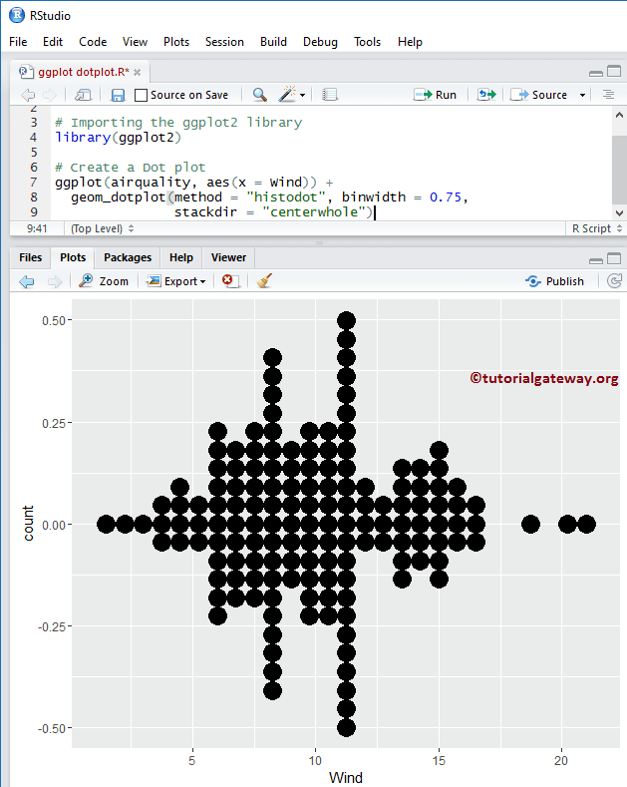
Task: Maximize the source editor pane
Action: (x=614, y=71)
